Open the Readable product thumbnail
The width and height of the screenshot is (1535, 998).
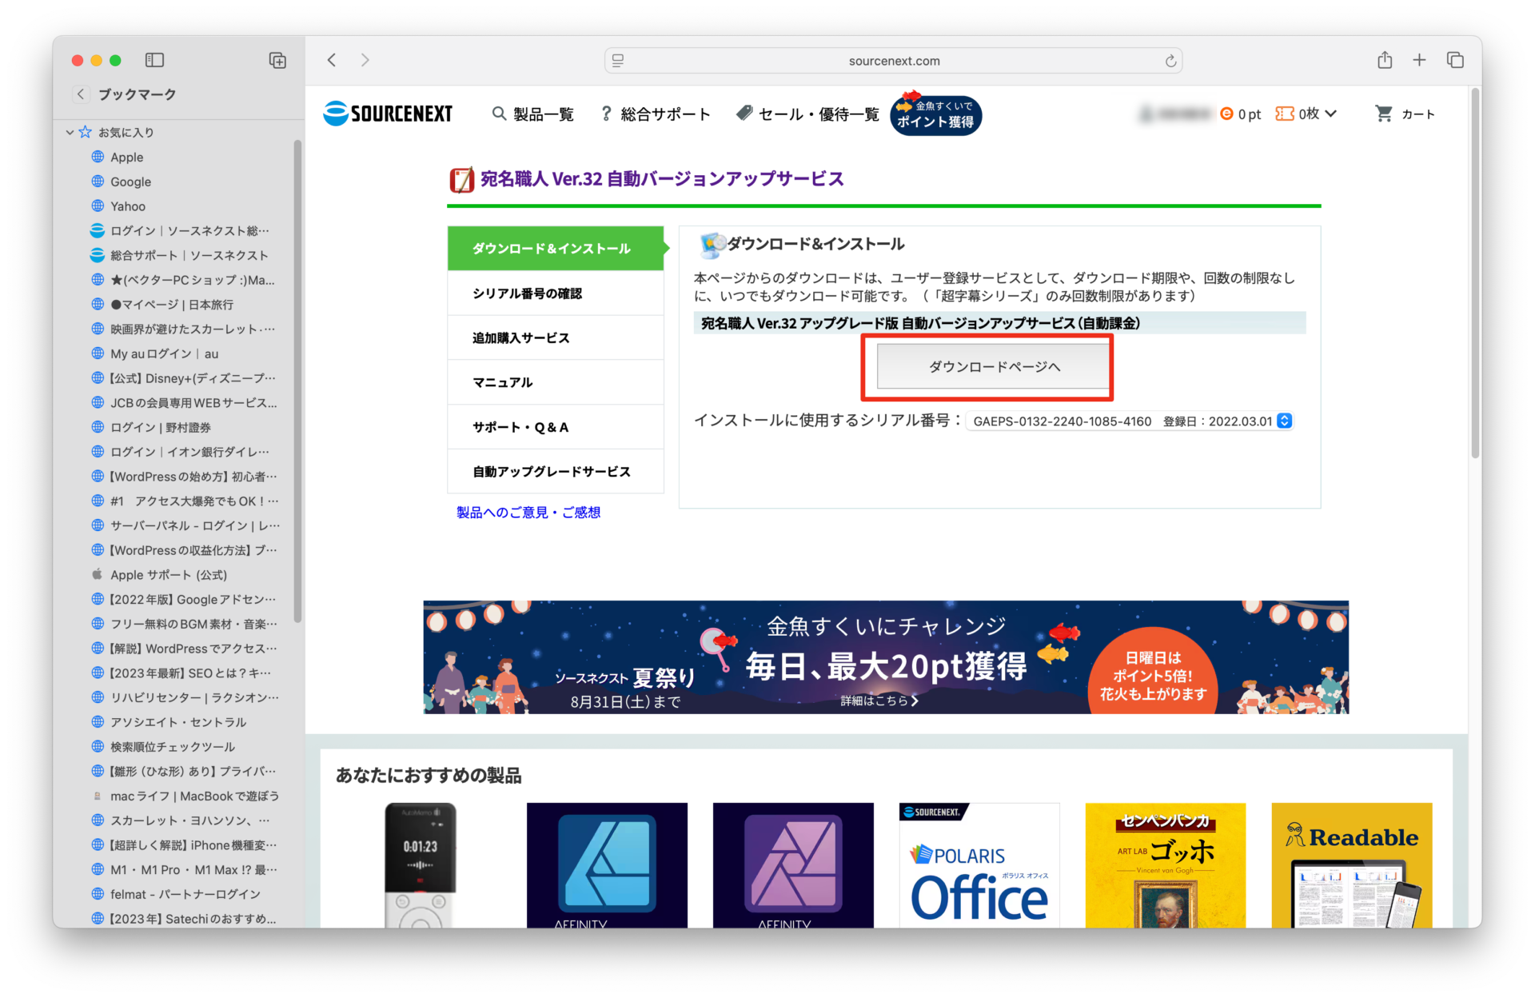coord(1352,865)
